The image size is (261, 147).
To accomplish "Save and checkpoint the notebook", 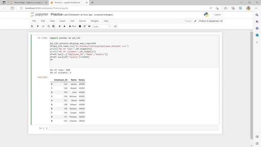I will [x=32, y=26].
